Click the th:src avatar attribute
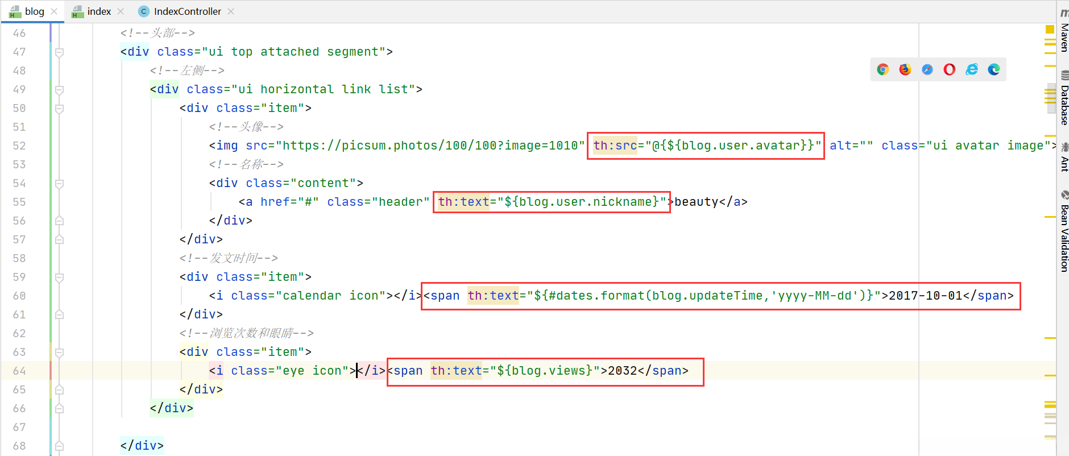The height and width of the screenshot is (456, 1069). pos(707,146)
